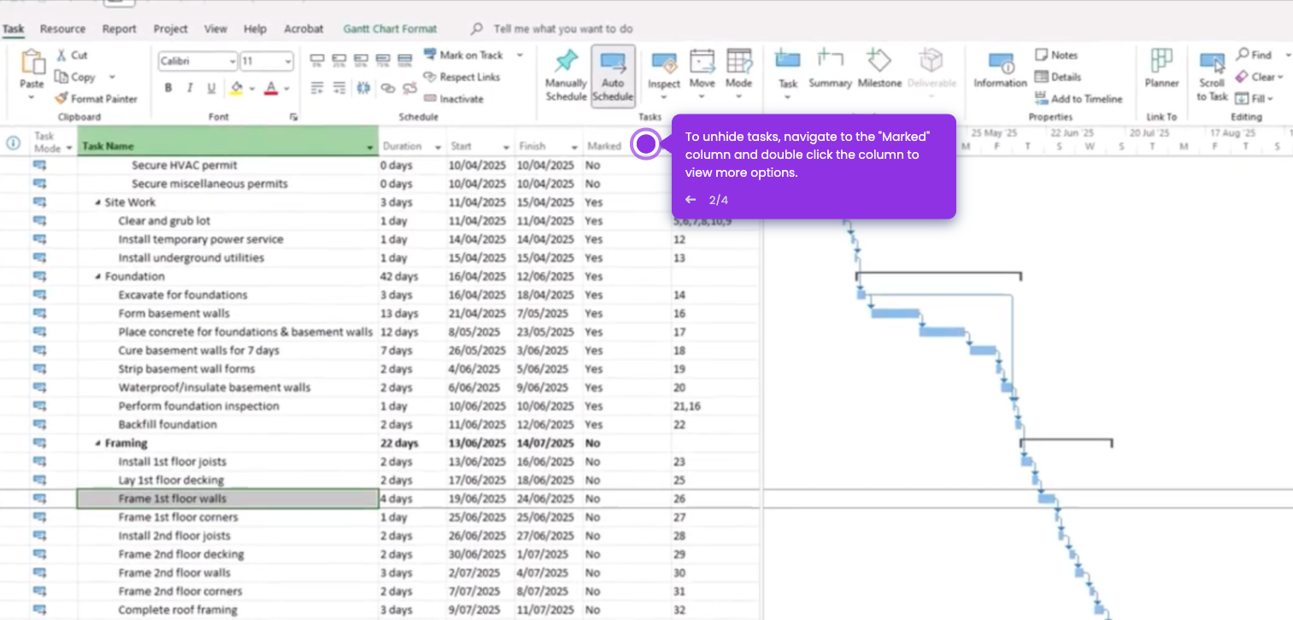
Task: Open the font name Calibri dropdown
Action: (x=232, y=61)
